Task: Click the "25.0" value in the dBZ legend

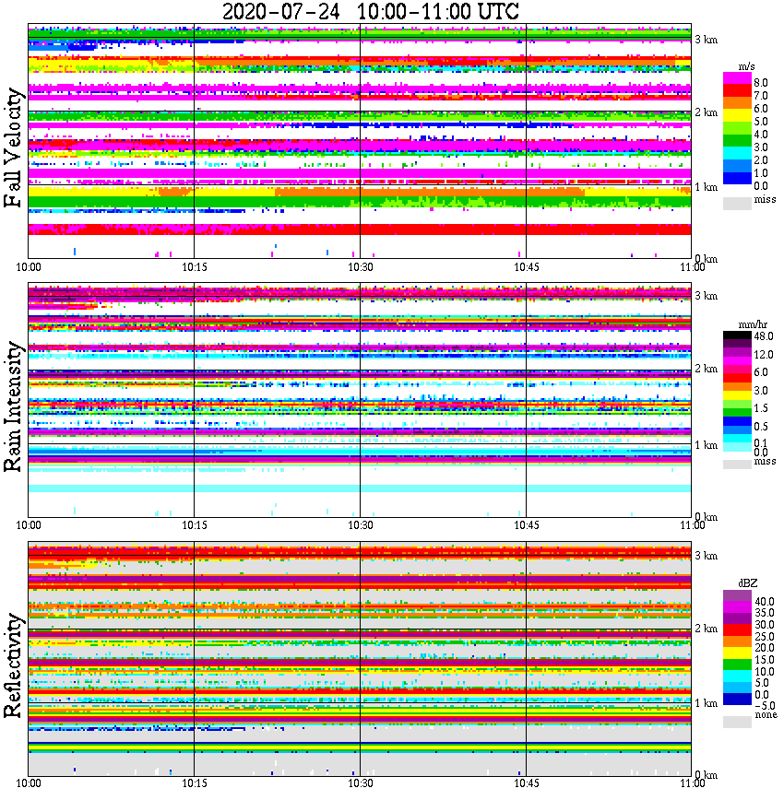Action: tap(765, 636)
